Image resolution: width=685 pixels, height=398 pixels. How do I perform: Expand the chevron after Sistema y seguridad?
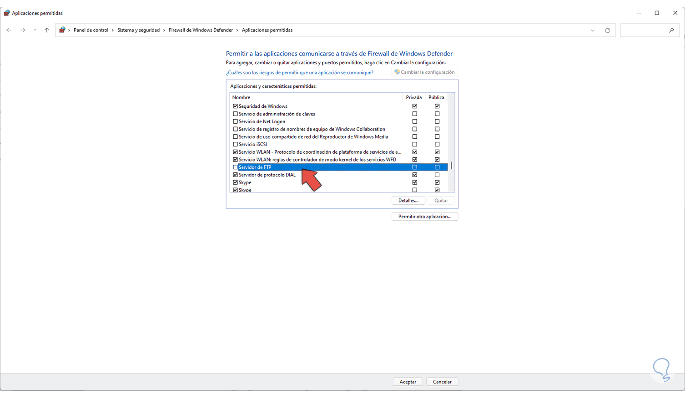pyautogui.click(x=164, y=30)
